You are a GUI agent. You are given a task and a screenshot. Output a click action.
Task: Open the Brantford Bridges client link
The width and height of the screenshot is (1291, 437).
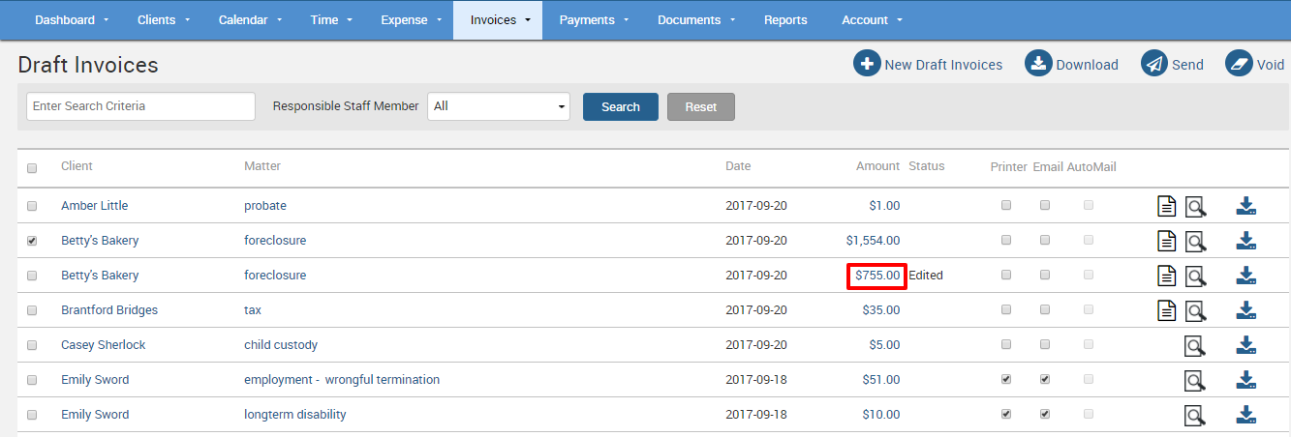108,310
